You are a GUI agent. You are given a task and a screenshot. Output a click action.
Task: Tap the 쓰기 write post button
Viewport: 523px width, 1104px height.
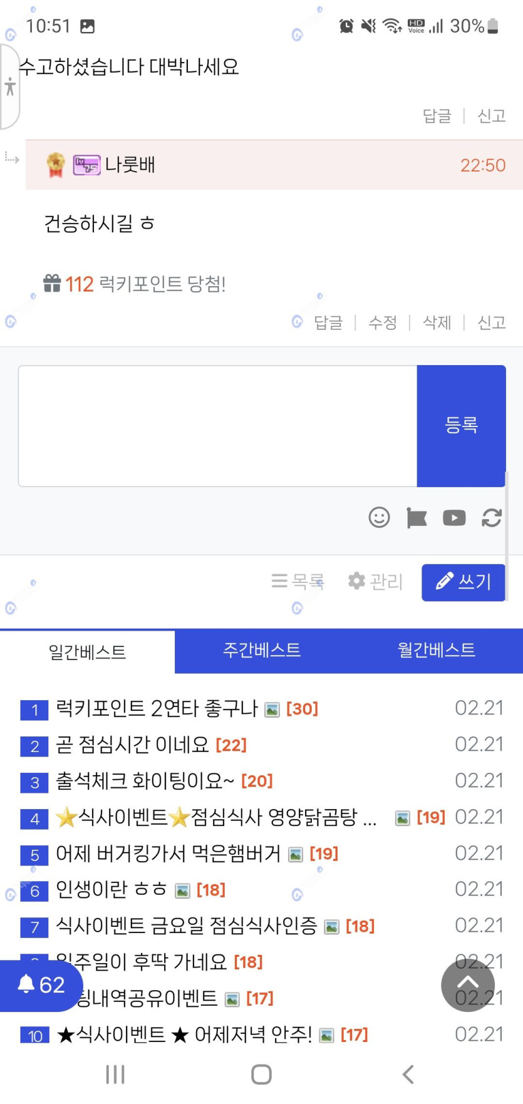tap(463, 582)
